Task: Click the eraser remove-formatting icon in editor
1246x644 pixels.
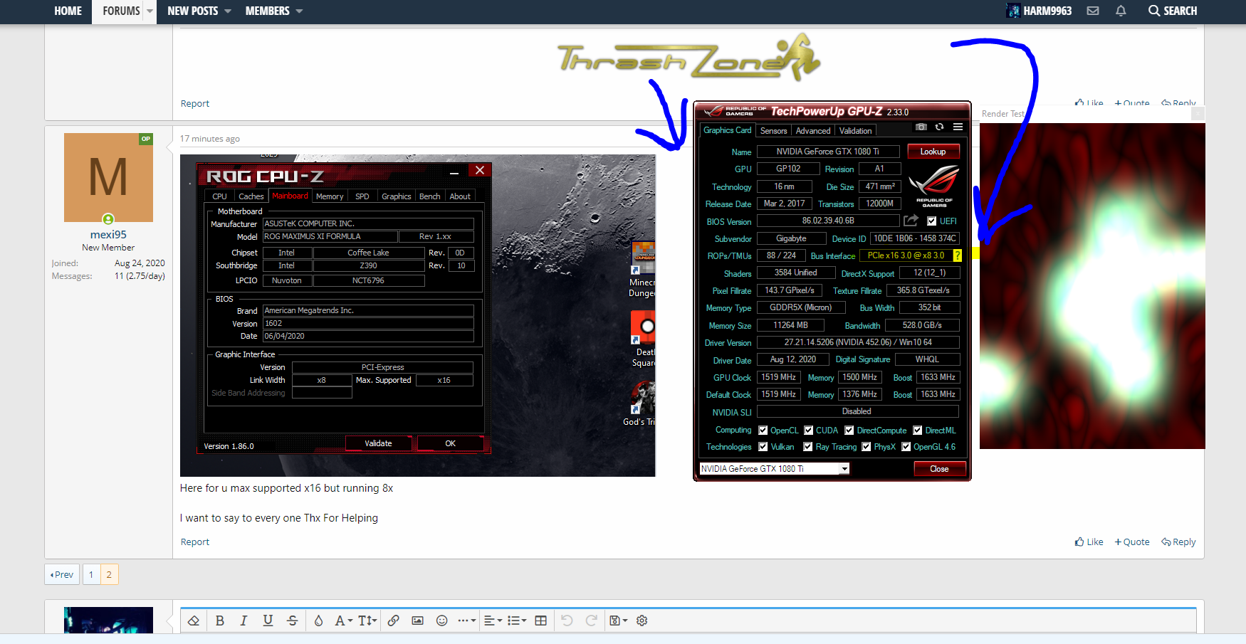Action: pos(194,621)
